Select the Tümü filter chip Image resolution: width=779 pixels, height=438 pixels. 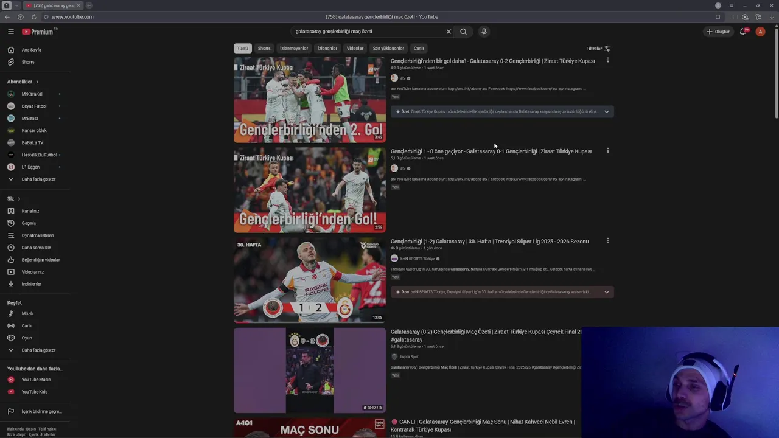[243, 48]
